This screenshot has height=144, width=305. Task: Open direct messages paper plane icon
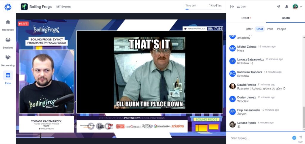[x=278, y=7]
